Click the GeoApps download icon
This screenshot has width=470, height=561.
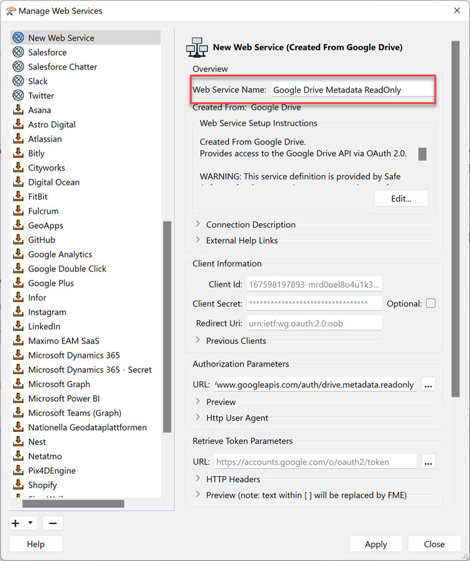(18, 225)
